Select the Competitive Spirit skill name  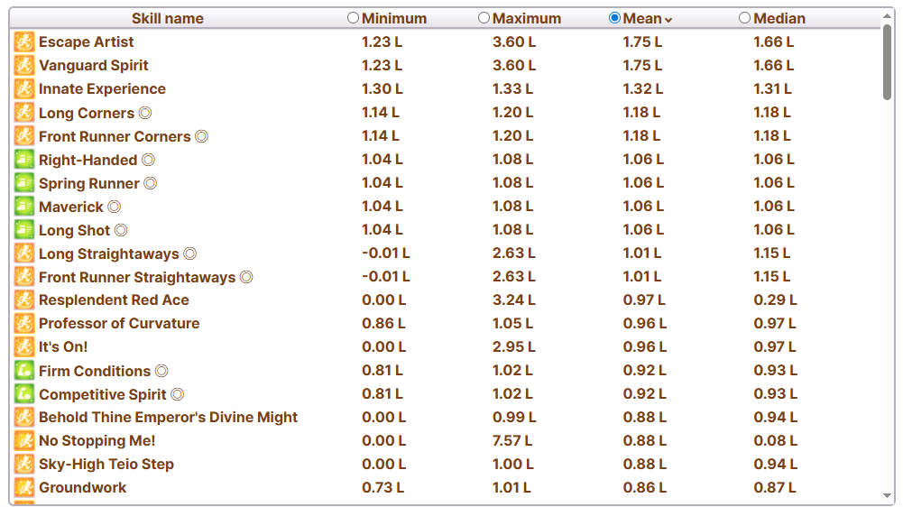coord(103,394)
